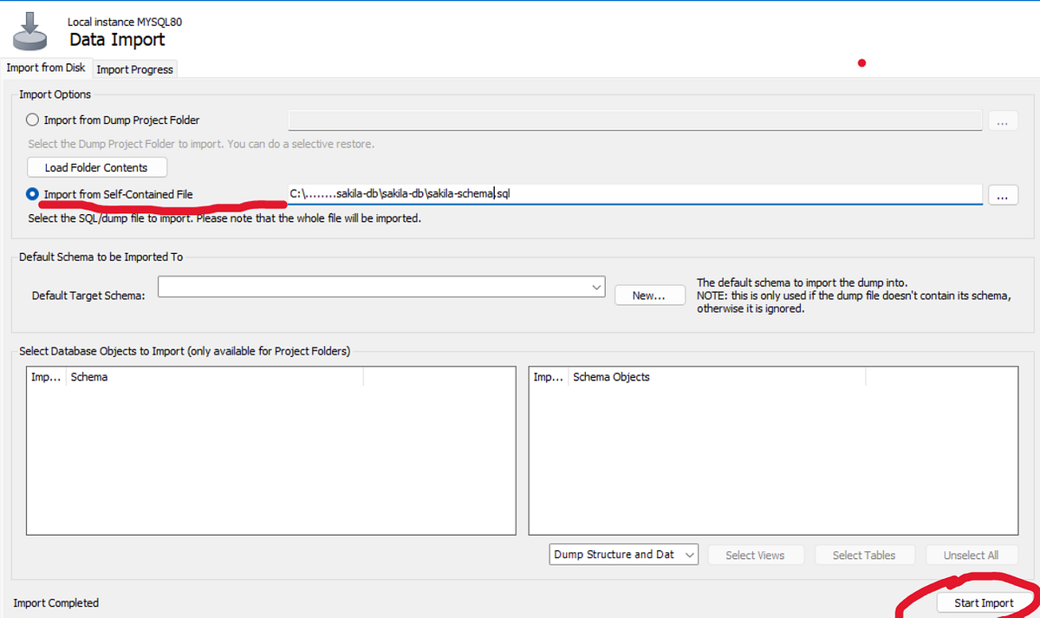
Task: Click the Unselect All button
Action: [971, 555]
